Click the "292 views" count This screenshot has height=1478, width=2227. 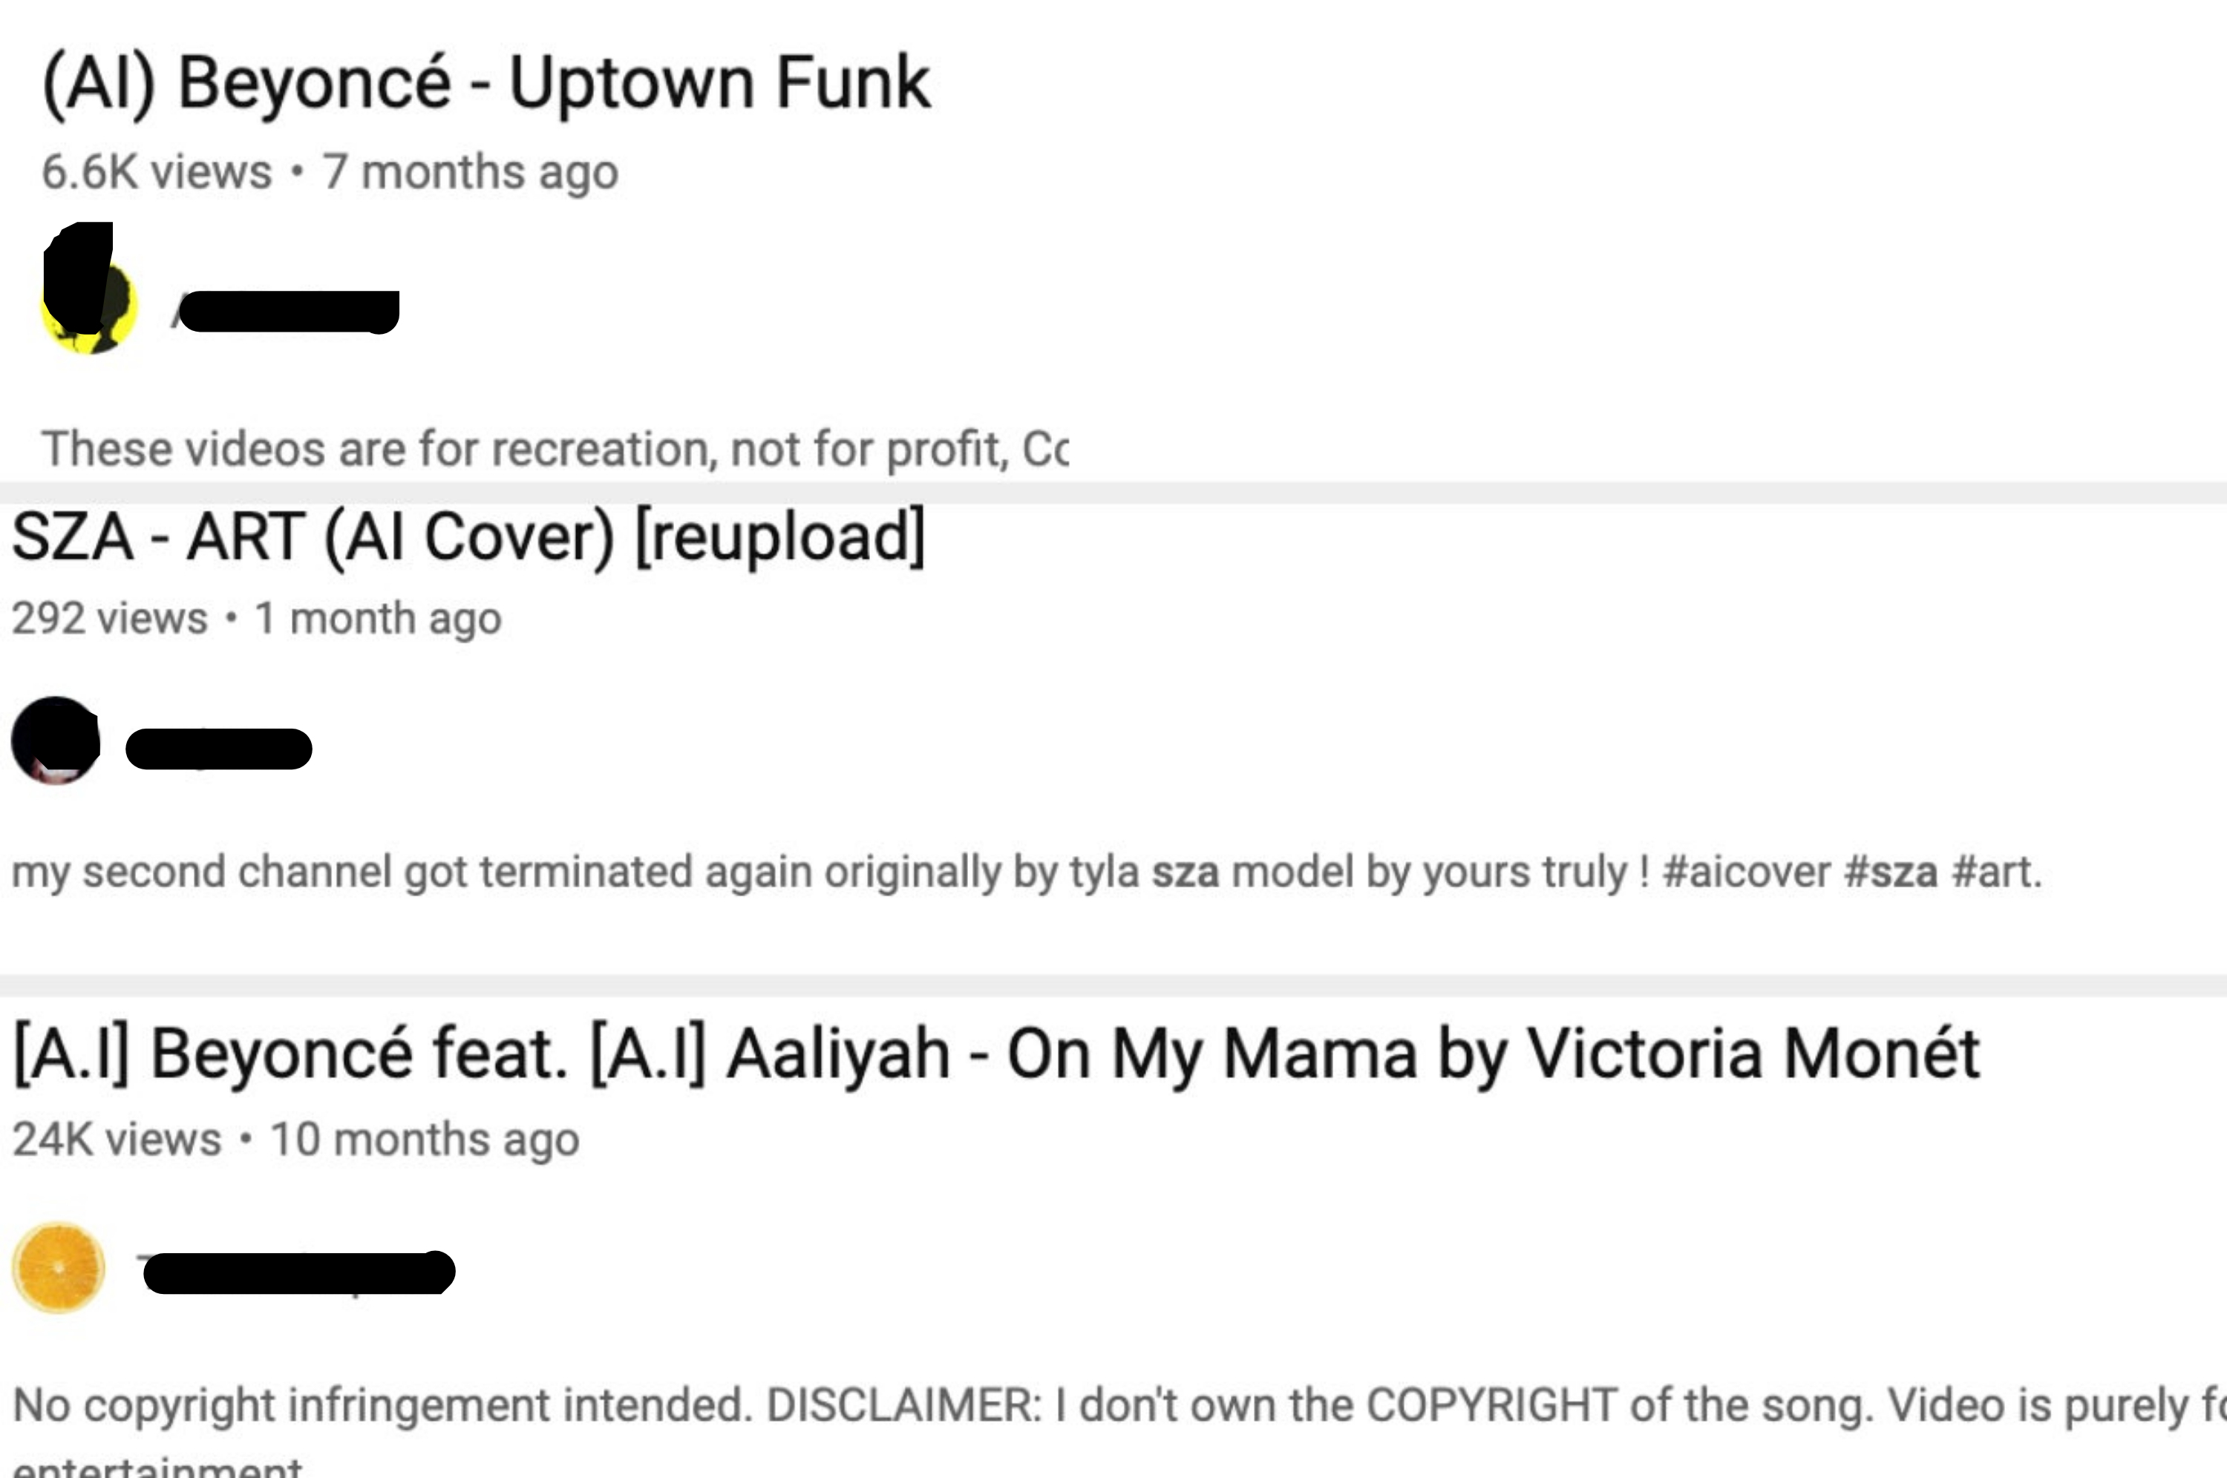pos(109,620)
